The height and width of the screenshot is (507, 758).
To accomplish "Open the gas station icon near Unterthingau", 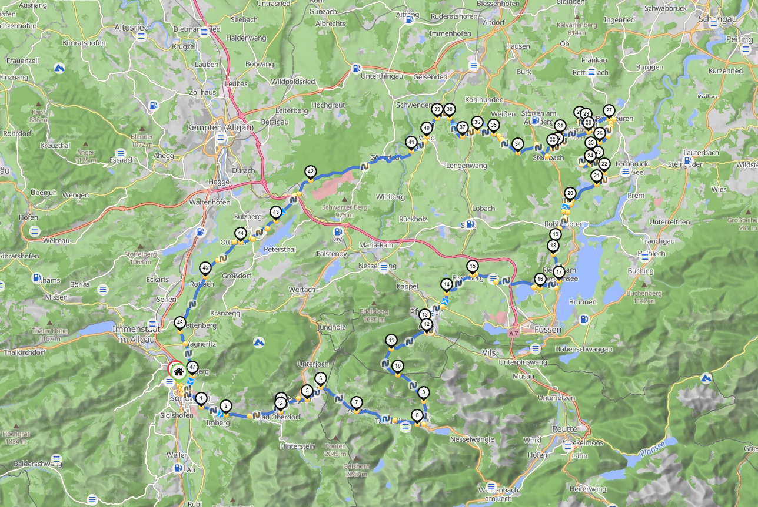I will tap(355, 68).
